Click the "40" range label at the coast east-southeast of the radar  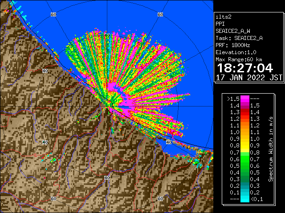tap(169, 142)
